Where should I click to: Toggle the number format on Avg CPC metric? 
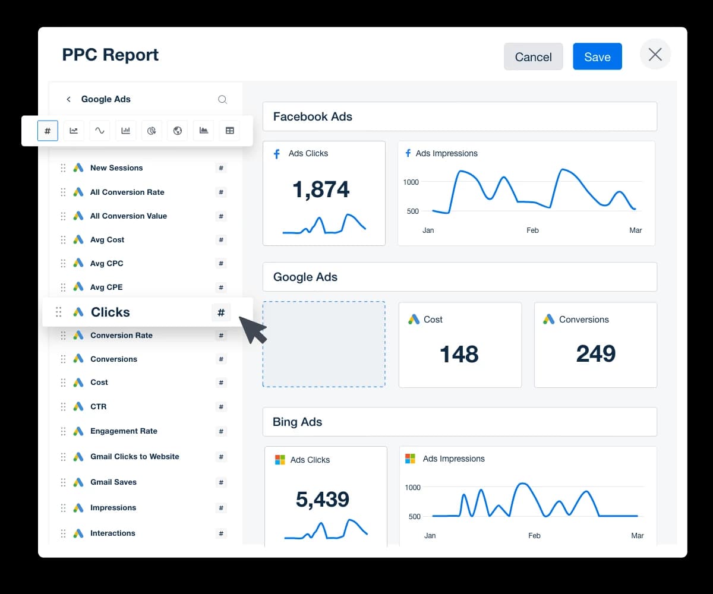coord(220,263)
